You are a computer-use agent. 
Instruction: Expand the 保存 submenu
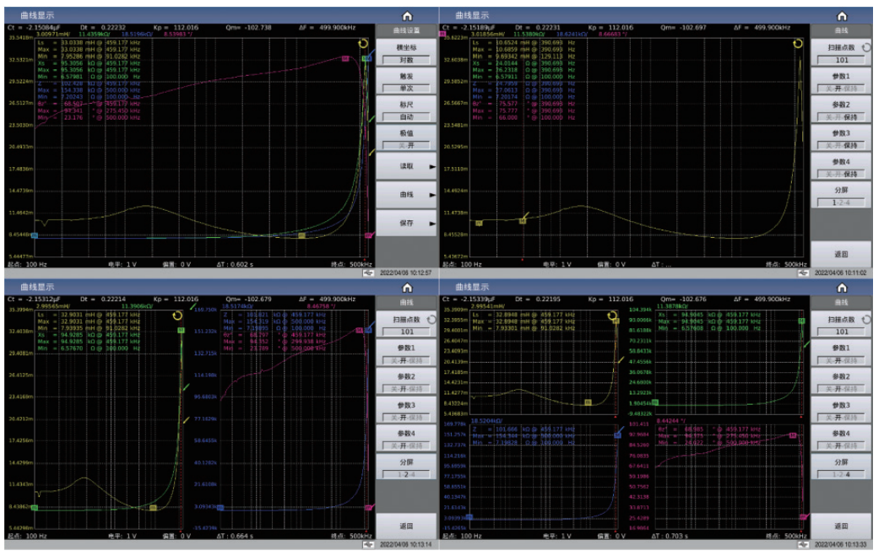(407, 223)
